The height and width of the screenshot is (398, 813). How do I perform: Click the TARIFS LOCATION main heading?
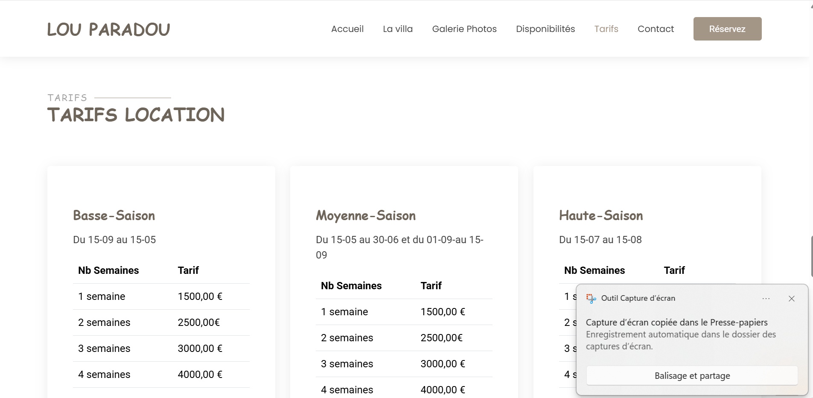pyautogui.click(x=136, y=115)
